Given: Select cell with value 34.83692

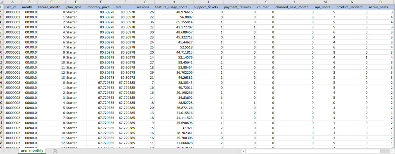Looking at the screenshot, I should pos(173,98).
